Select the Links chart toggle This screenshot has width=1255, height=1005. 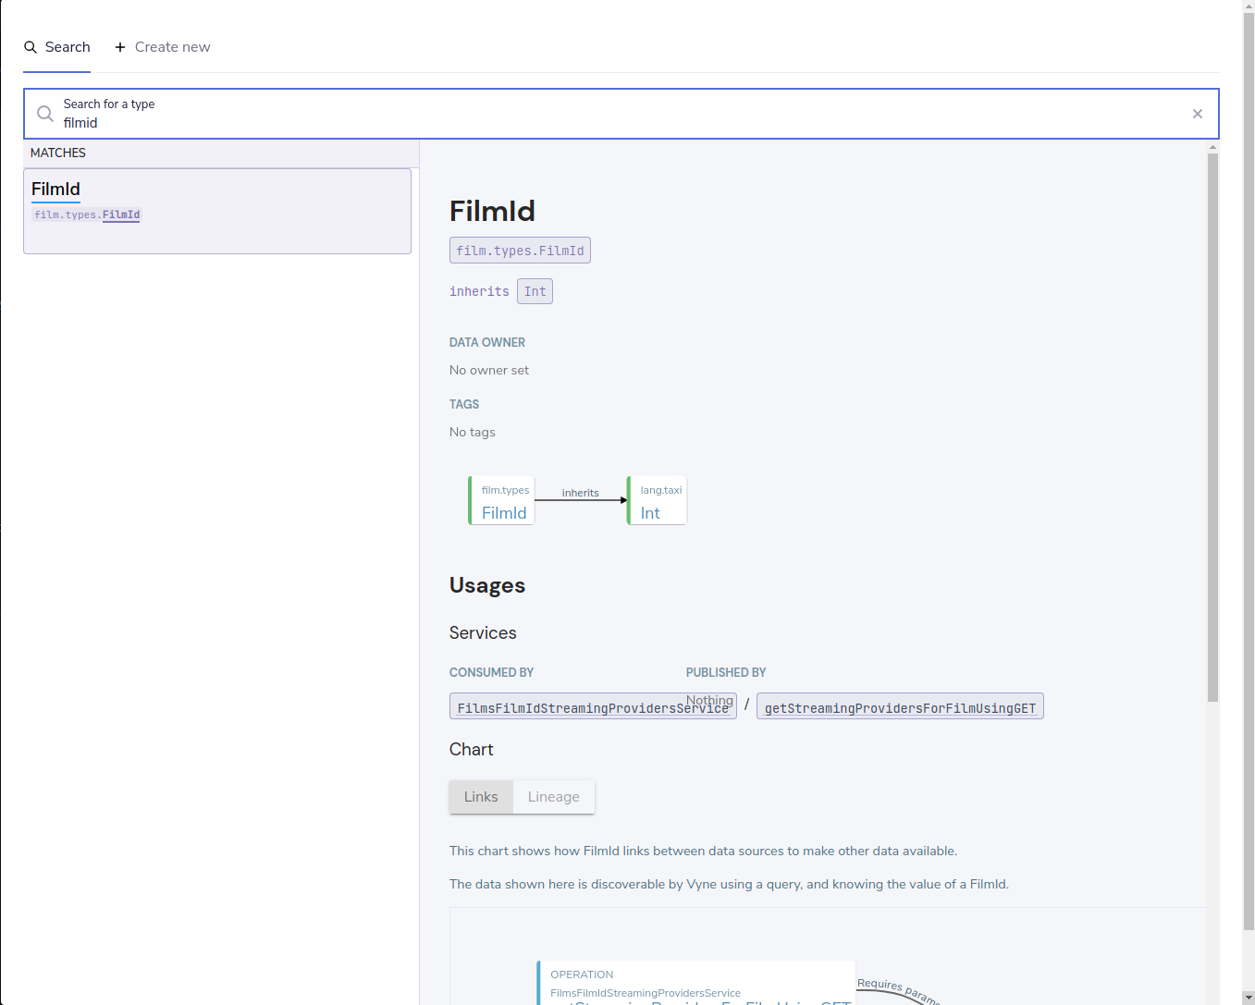[x=481, y=797]
